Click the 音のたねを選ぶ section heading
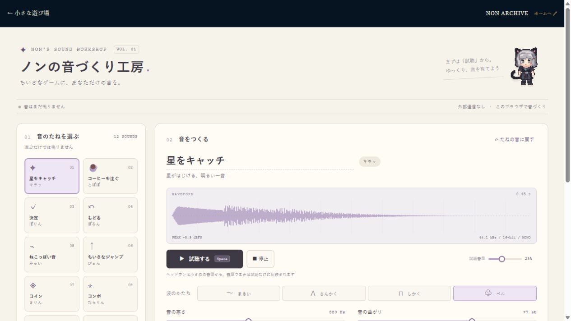This screenshot has width=571, height=321. tap(58, 136)
